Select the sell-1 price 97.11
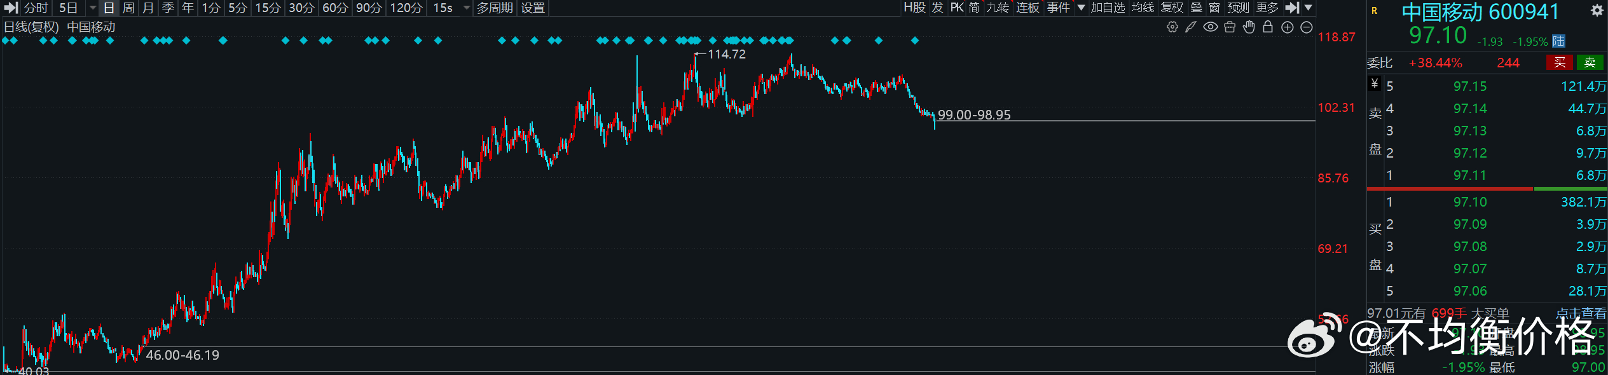 (1470, 175)
